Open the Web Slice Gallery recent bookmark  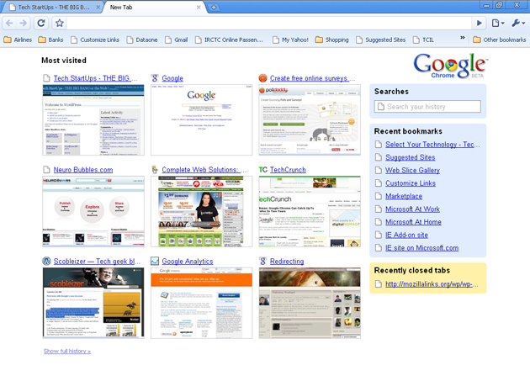tap(412, 170)
